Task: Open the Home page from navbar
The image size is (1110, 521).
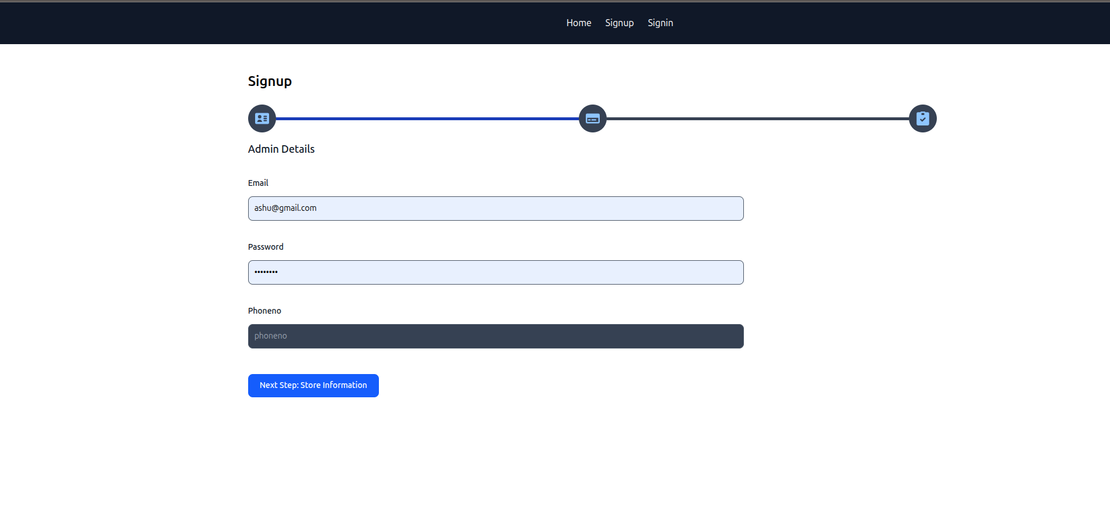Action: 578,23
